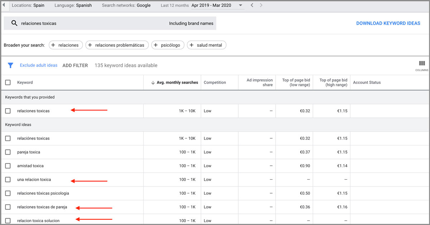Tick checkbox for 'amistad toxica'

(x=8, y=166)
